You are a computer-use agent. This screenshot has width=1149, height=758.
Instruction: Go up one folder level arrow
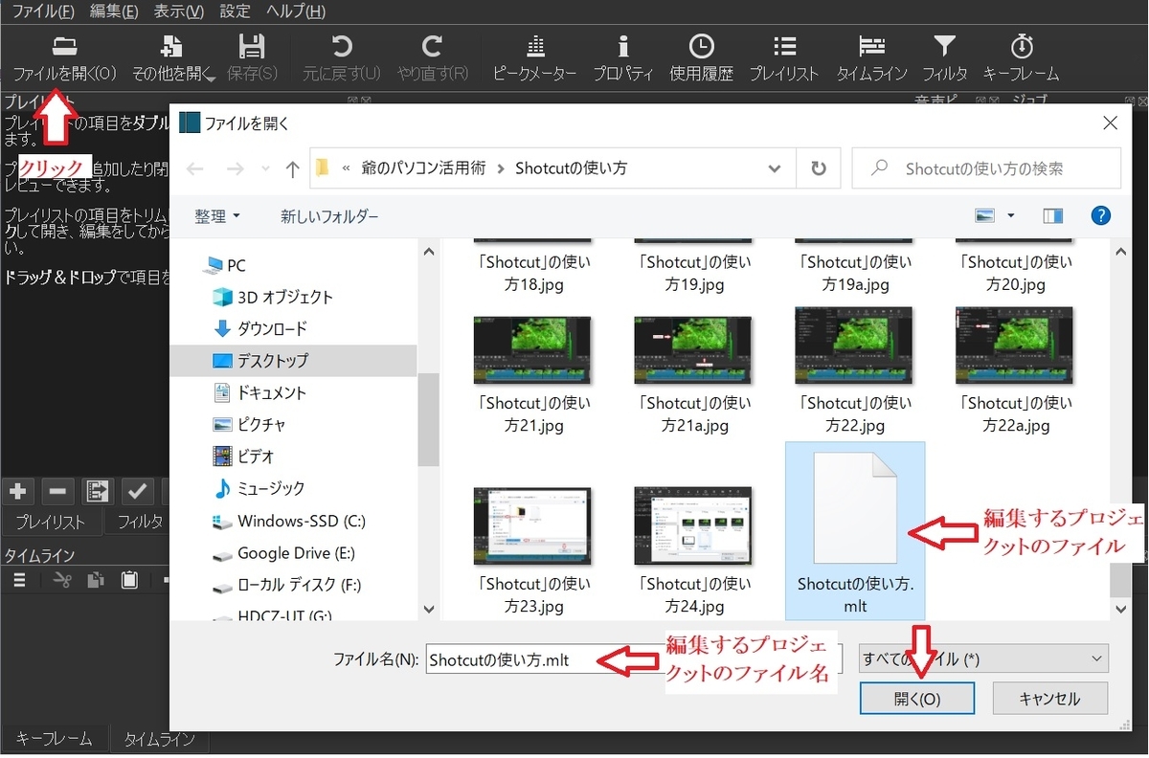[x=293, y=168]
